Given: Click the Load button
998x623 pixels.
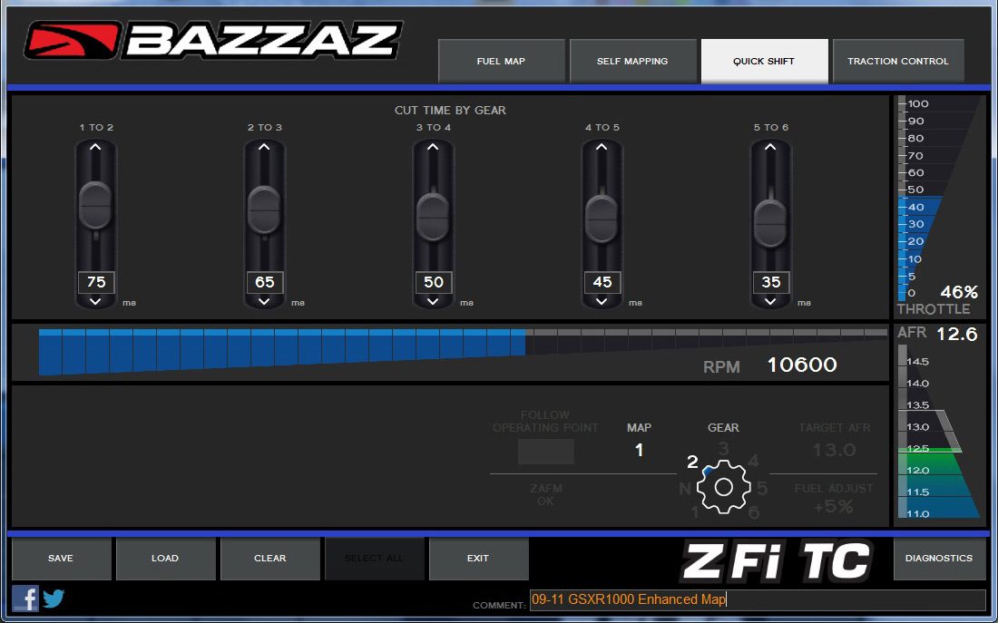Looking at the screenshot, I should (165, 558).
